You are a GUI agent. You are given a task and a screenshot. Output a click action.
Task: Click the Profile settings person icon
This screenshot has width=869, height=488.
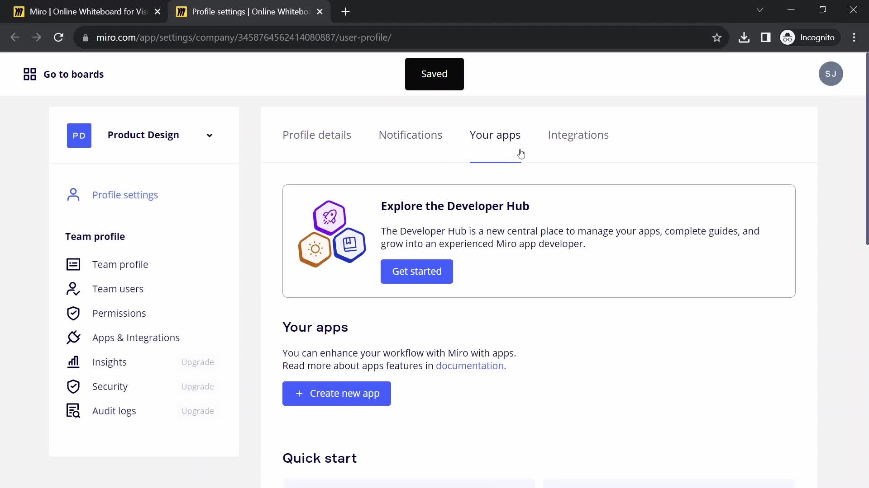click(x=73, y=195)
